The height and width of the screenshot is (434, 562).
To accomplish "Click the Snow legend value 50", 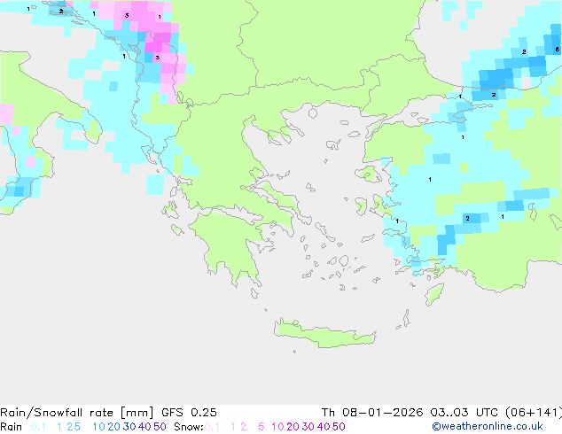I will click(339, 427).
